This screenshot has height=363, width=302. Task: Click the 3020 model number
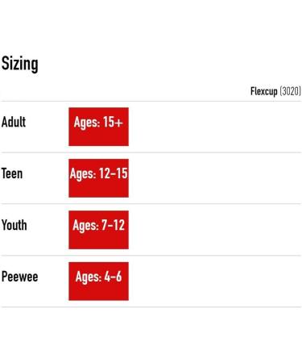click(290, 91)
